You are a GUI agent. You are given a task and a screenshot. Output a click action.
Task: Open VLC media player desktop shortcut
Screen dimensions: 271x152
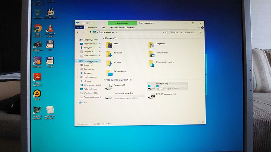click(50, 31)
